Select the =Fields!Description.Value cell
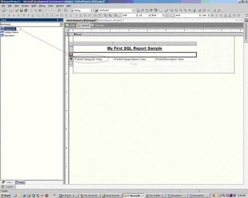 [x=176, y=59]
